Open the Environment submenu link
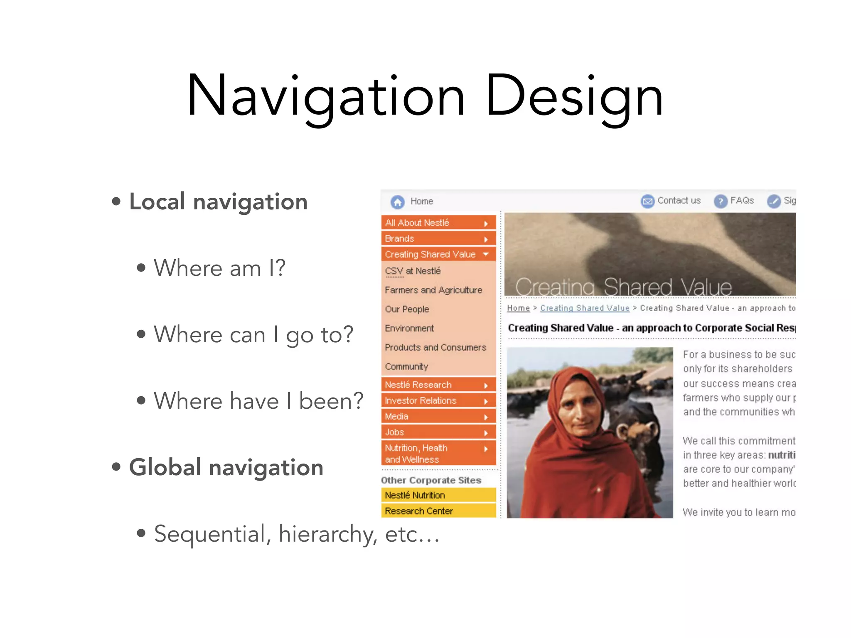 click(409, 329)
